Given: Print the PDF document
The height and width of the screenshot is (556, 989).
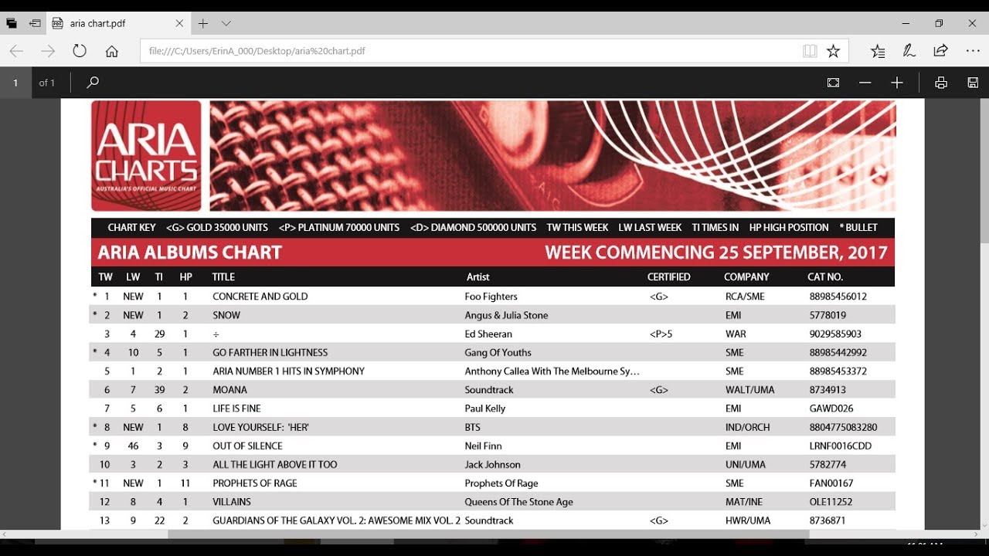Looking at the screenshot, I should (x=941, y=83).
